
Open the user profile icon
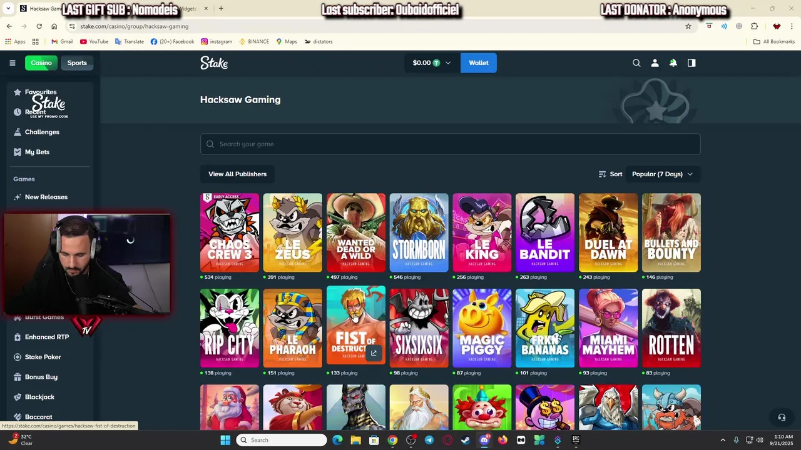point(655,62)
